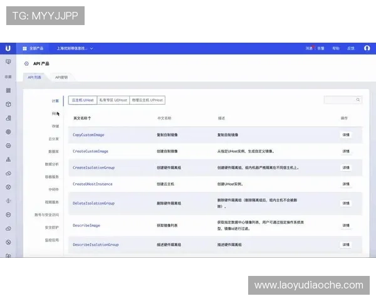Click description 从指定UHost实例，生成自定义镜像。

coord(246,151)
